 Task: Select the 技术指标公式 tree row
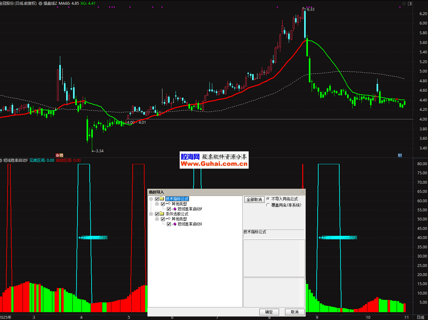(x=177, y=199)
